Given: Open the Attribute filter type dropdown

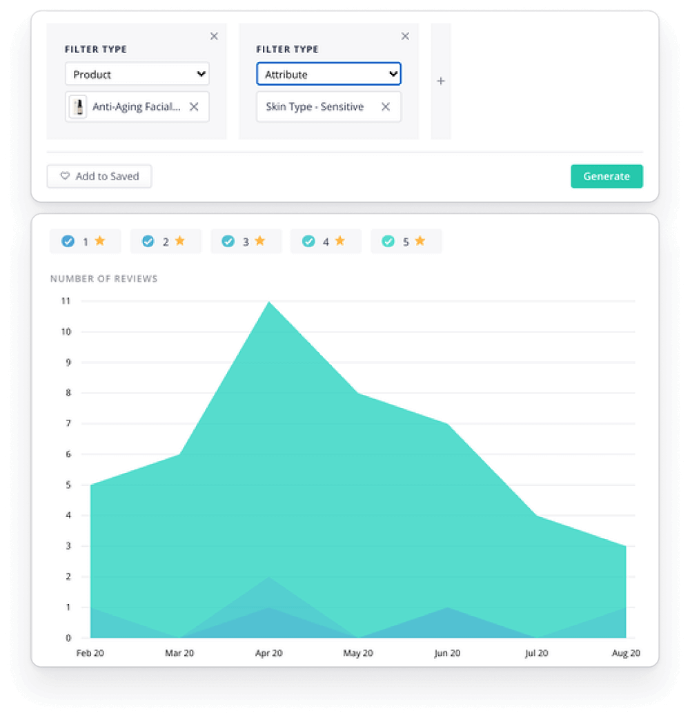Looking at the screenshot, I should coord(328,74).
